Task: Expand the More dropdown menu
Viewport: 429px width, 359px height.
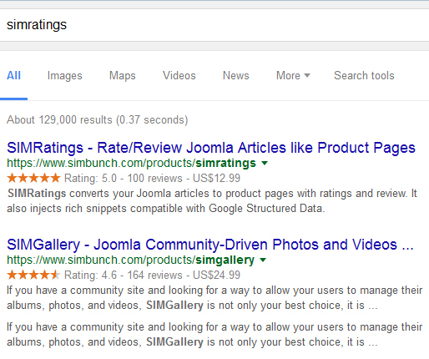Action: (x=293, y=75)
